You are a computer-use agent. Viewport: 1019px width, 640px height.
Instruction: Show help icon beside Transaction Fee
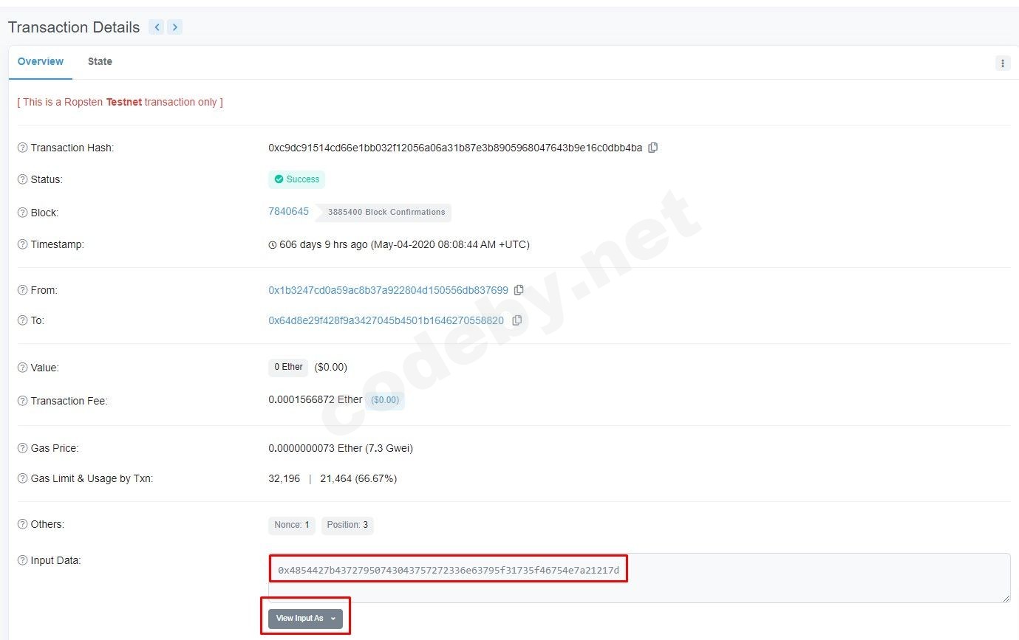tap(22, 401)
